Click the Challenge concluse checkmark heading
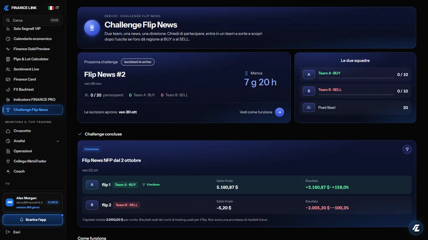 coord(100,134)
